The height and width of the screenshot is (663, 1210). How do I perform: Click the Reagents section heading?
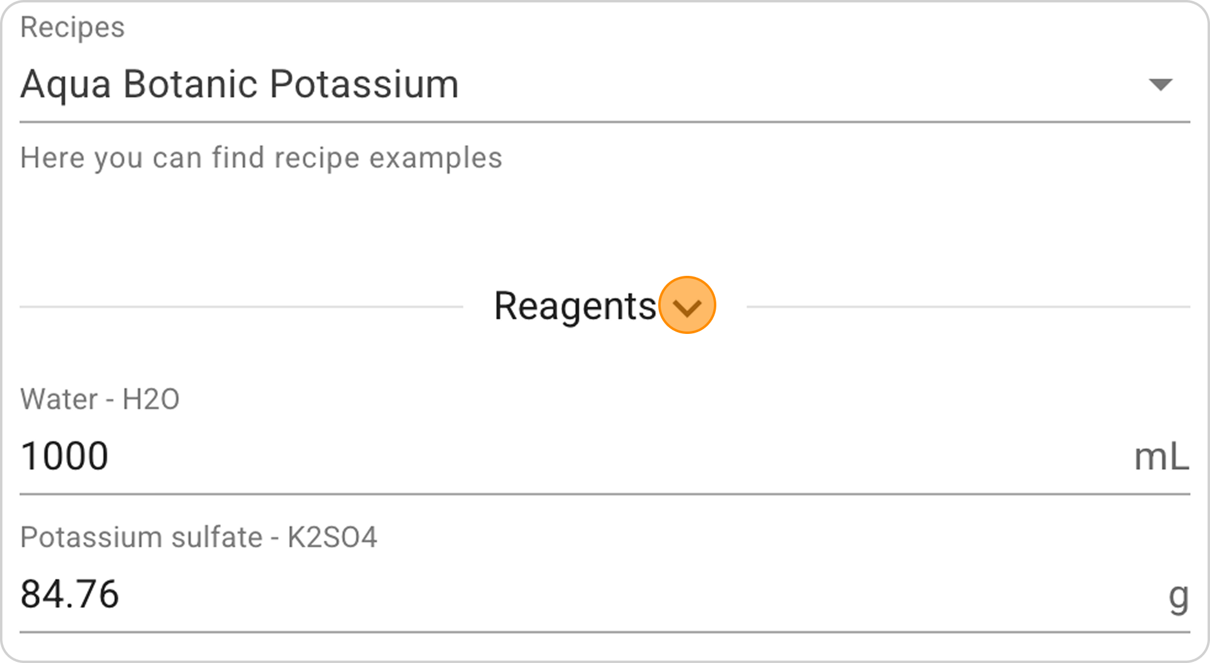575,306
